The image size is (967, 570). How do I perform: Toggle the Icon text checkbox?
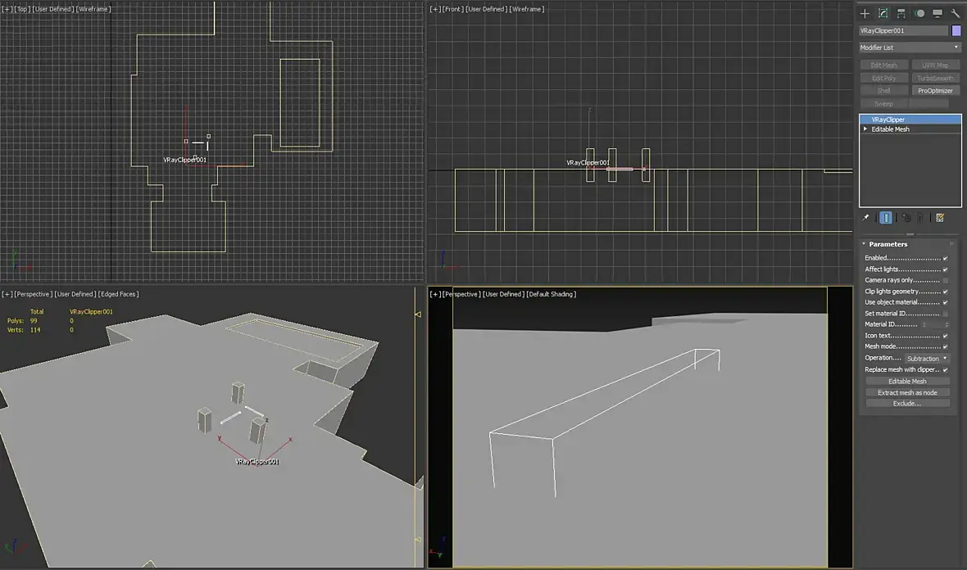pos(945,336)
